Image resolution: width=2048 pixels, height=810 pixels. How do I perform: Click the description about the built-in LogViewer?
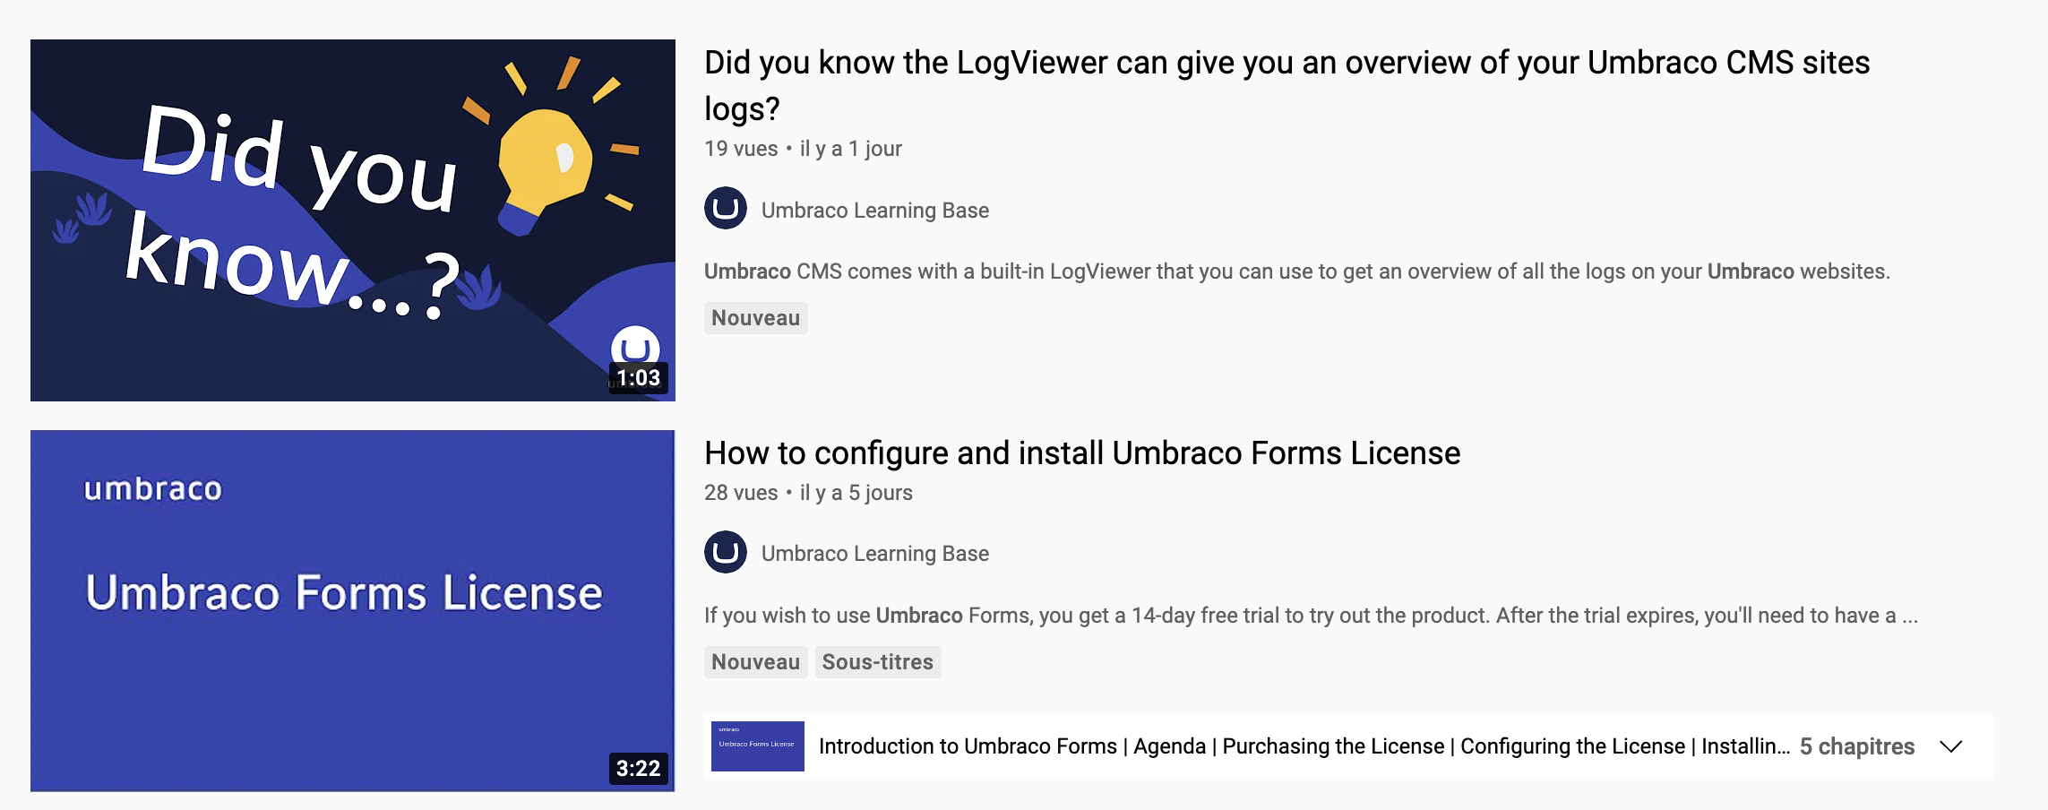1296,271
